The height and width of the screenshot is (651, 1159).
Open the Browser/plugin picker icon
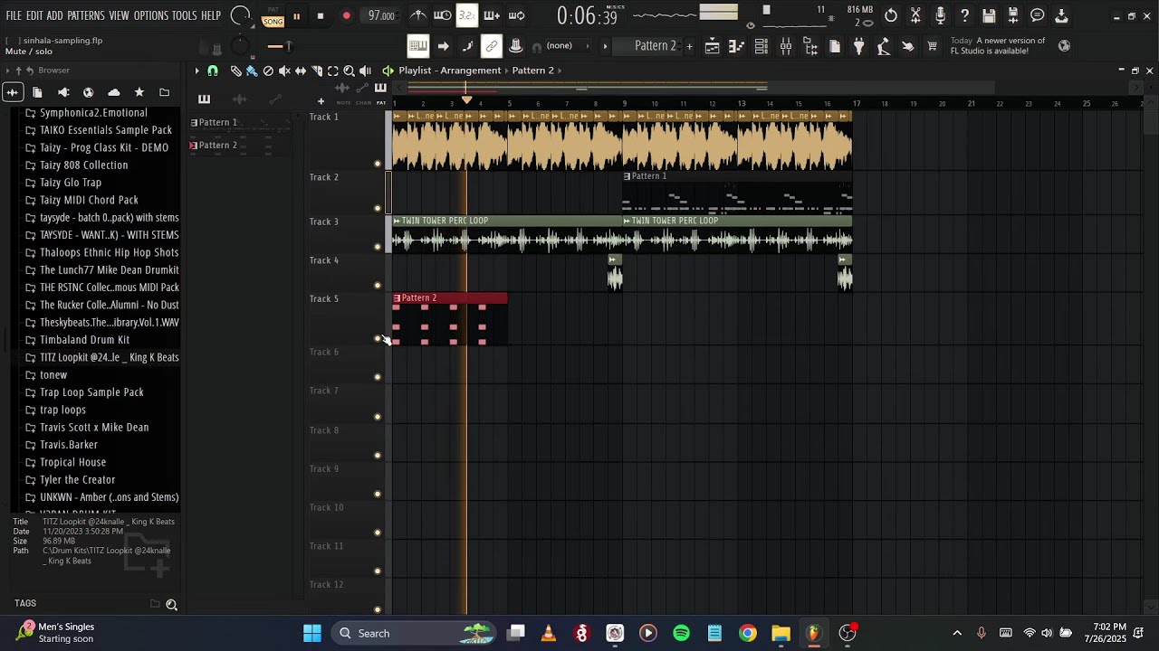click(810, 46)
